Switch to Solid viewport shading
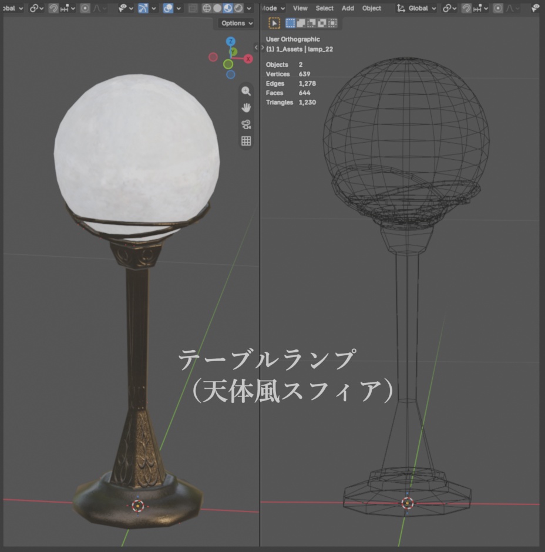 tap(217, 8)
